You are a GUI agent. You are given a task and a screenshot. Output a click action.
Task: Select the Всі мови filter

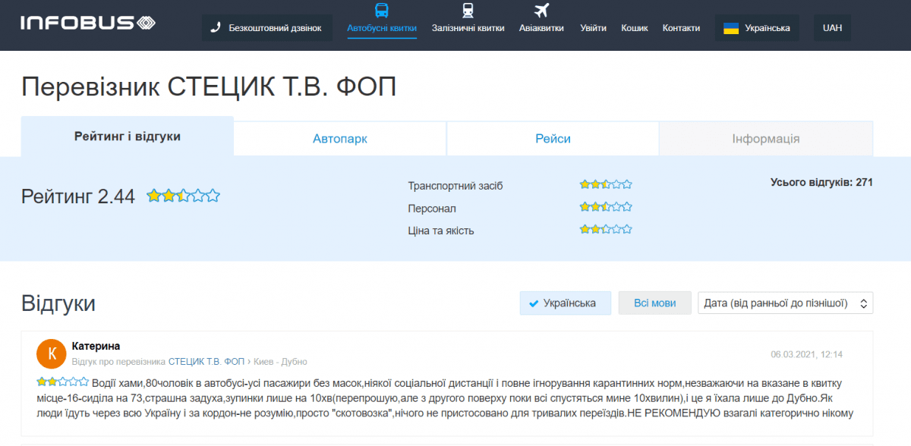pyautogui.click(x=654, y=303)
